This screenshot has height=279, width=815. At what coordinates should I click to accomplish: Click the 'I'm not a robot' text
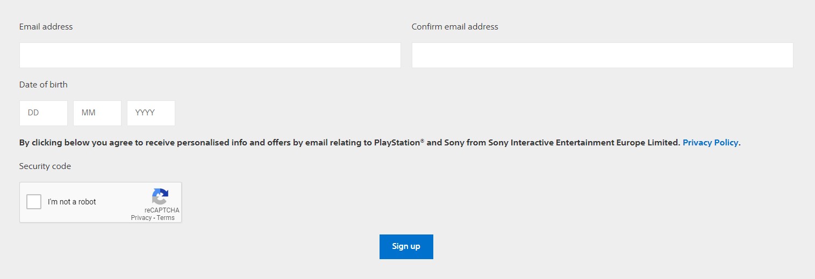72,202
